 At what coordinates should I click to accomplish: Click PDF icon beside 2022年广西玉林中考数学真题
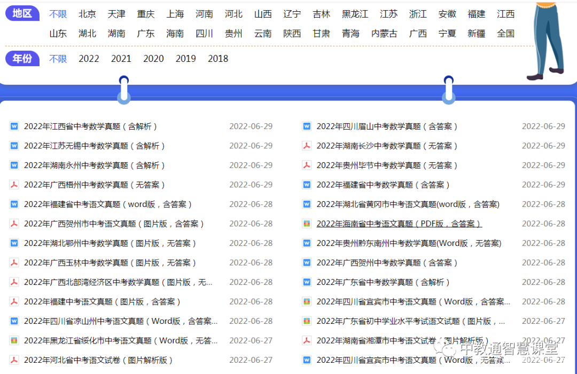tap(14, 262)
